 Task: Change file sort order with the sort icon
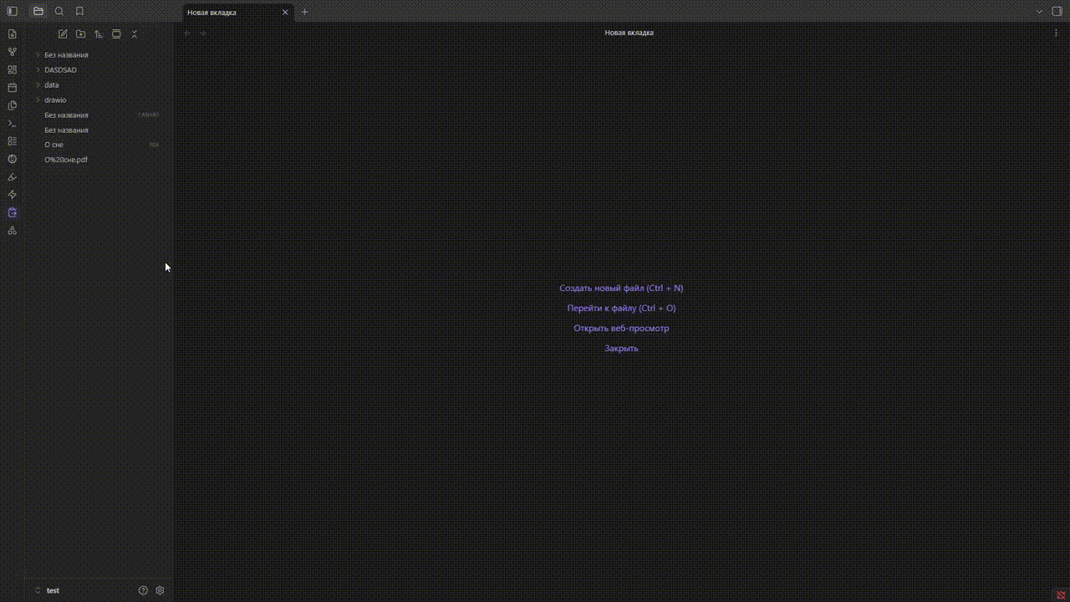(x=99, y=33)
